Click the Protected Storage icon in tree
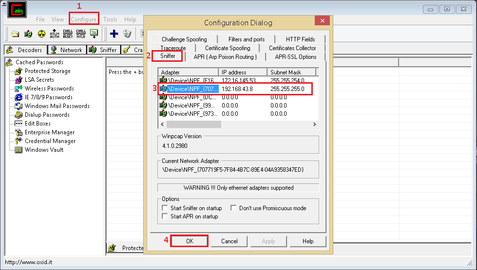The image size is (477, 270). (19, 71)
